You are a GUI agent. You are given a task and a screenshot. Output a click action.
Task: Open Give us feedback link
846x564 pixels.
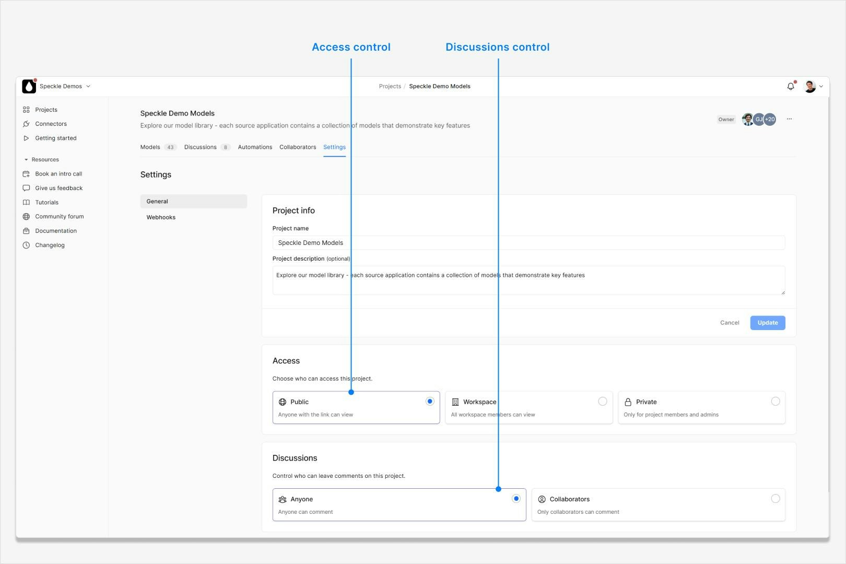pyautogui.click(x=59, y=188)
